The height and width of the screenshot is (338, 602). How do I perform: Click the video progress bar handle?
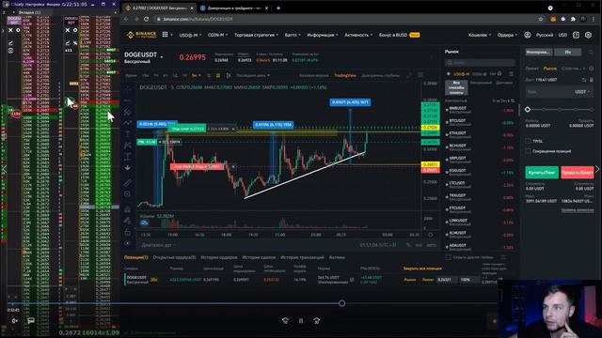pyautogui.click(x=341, y=303)
